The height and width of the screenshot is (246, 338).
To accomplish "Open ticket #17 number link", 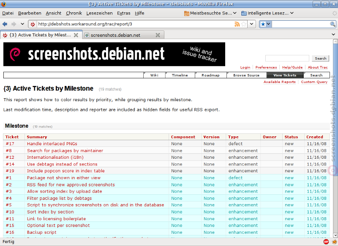I will click(x=10, y=144).
